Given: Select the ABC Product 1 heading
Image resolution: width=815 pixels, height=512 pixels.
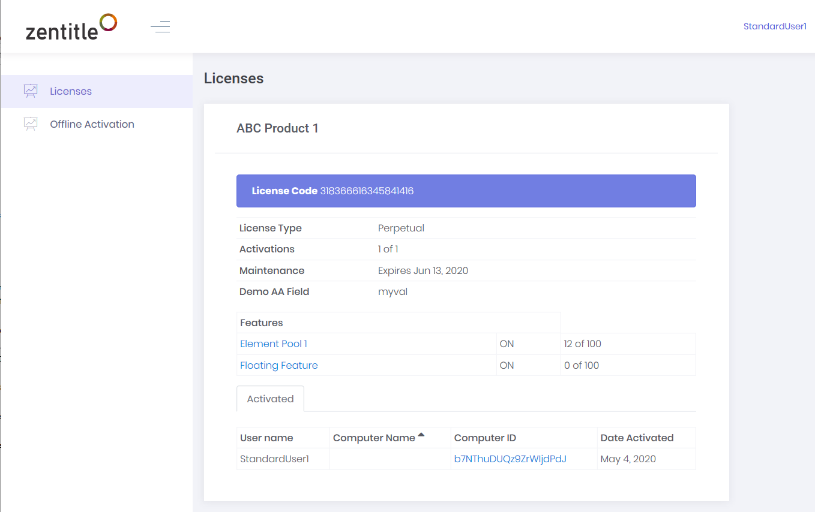Looking at the screenshot, I should 277,128.
